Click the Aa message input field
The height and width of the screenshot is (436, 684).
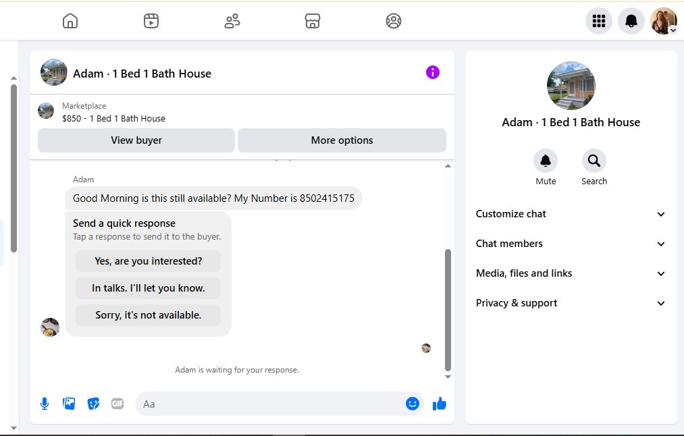coord(271,404)
